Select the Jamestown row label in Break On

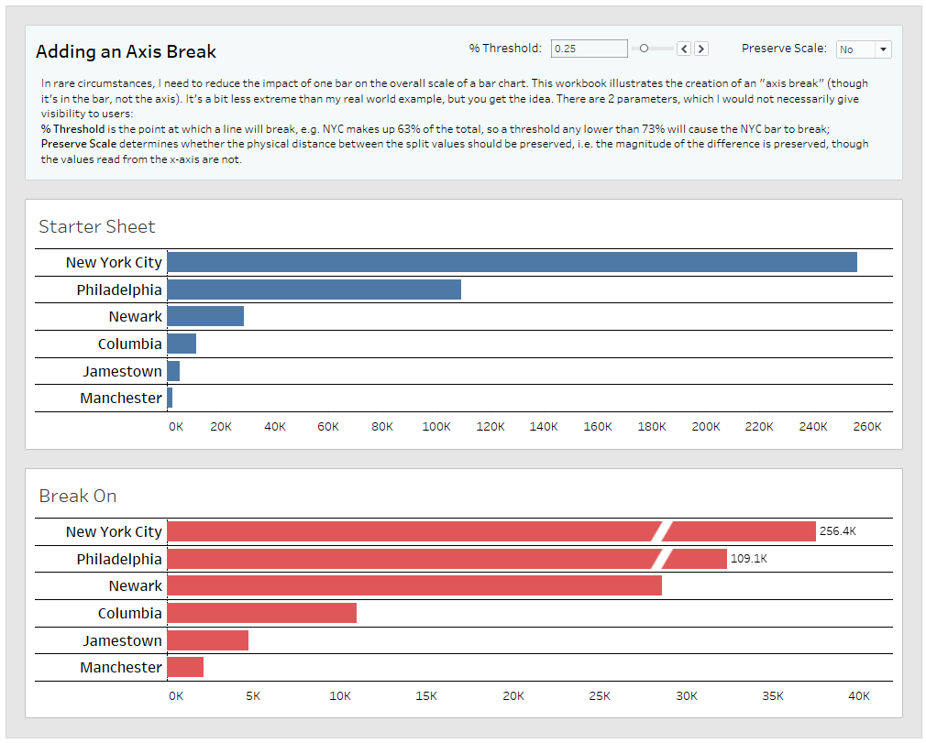[123, 640]
